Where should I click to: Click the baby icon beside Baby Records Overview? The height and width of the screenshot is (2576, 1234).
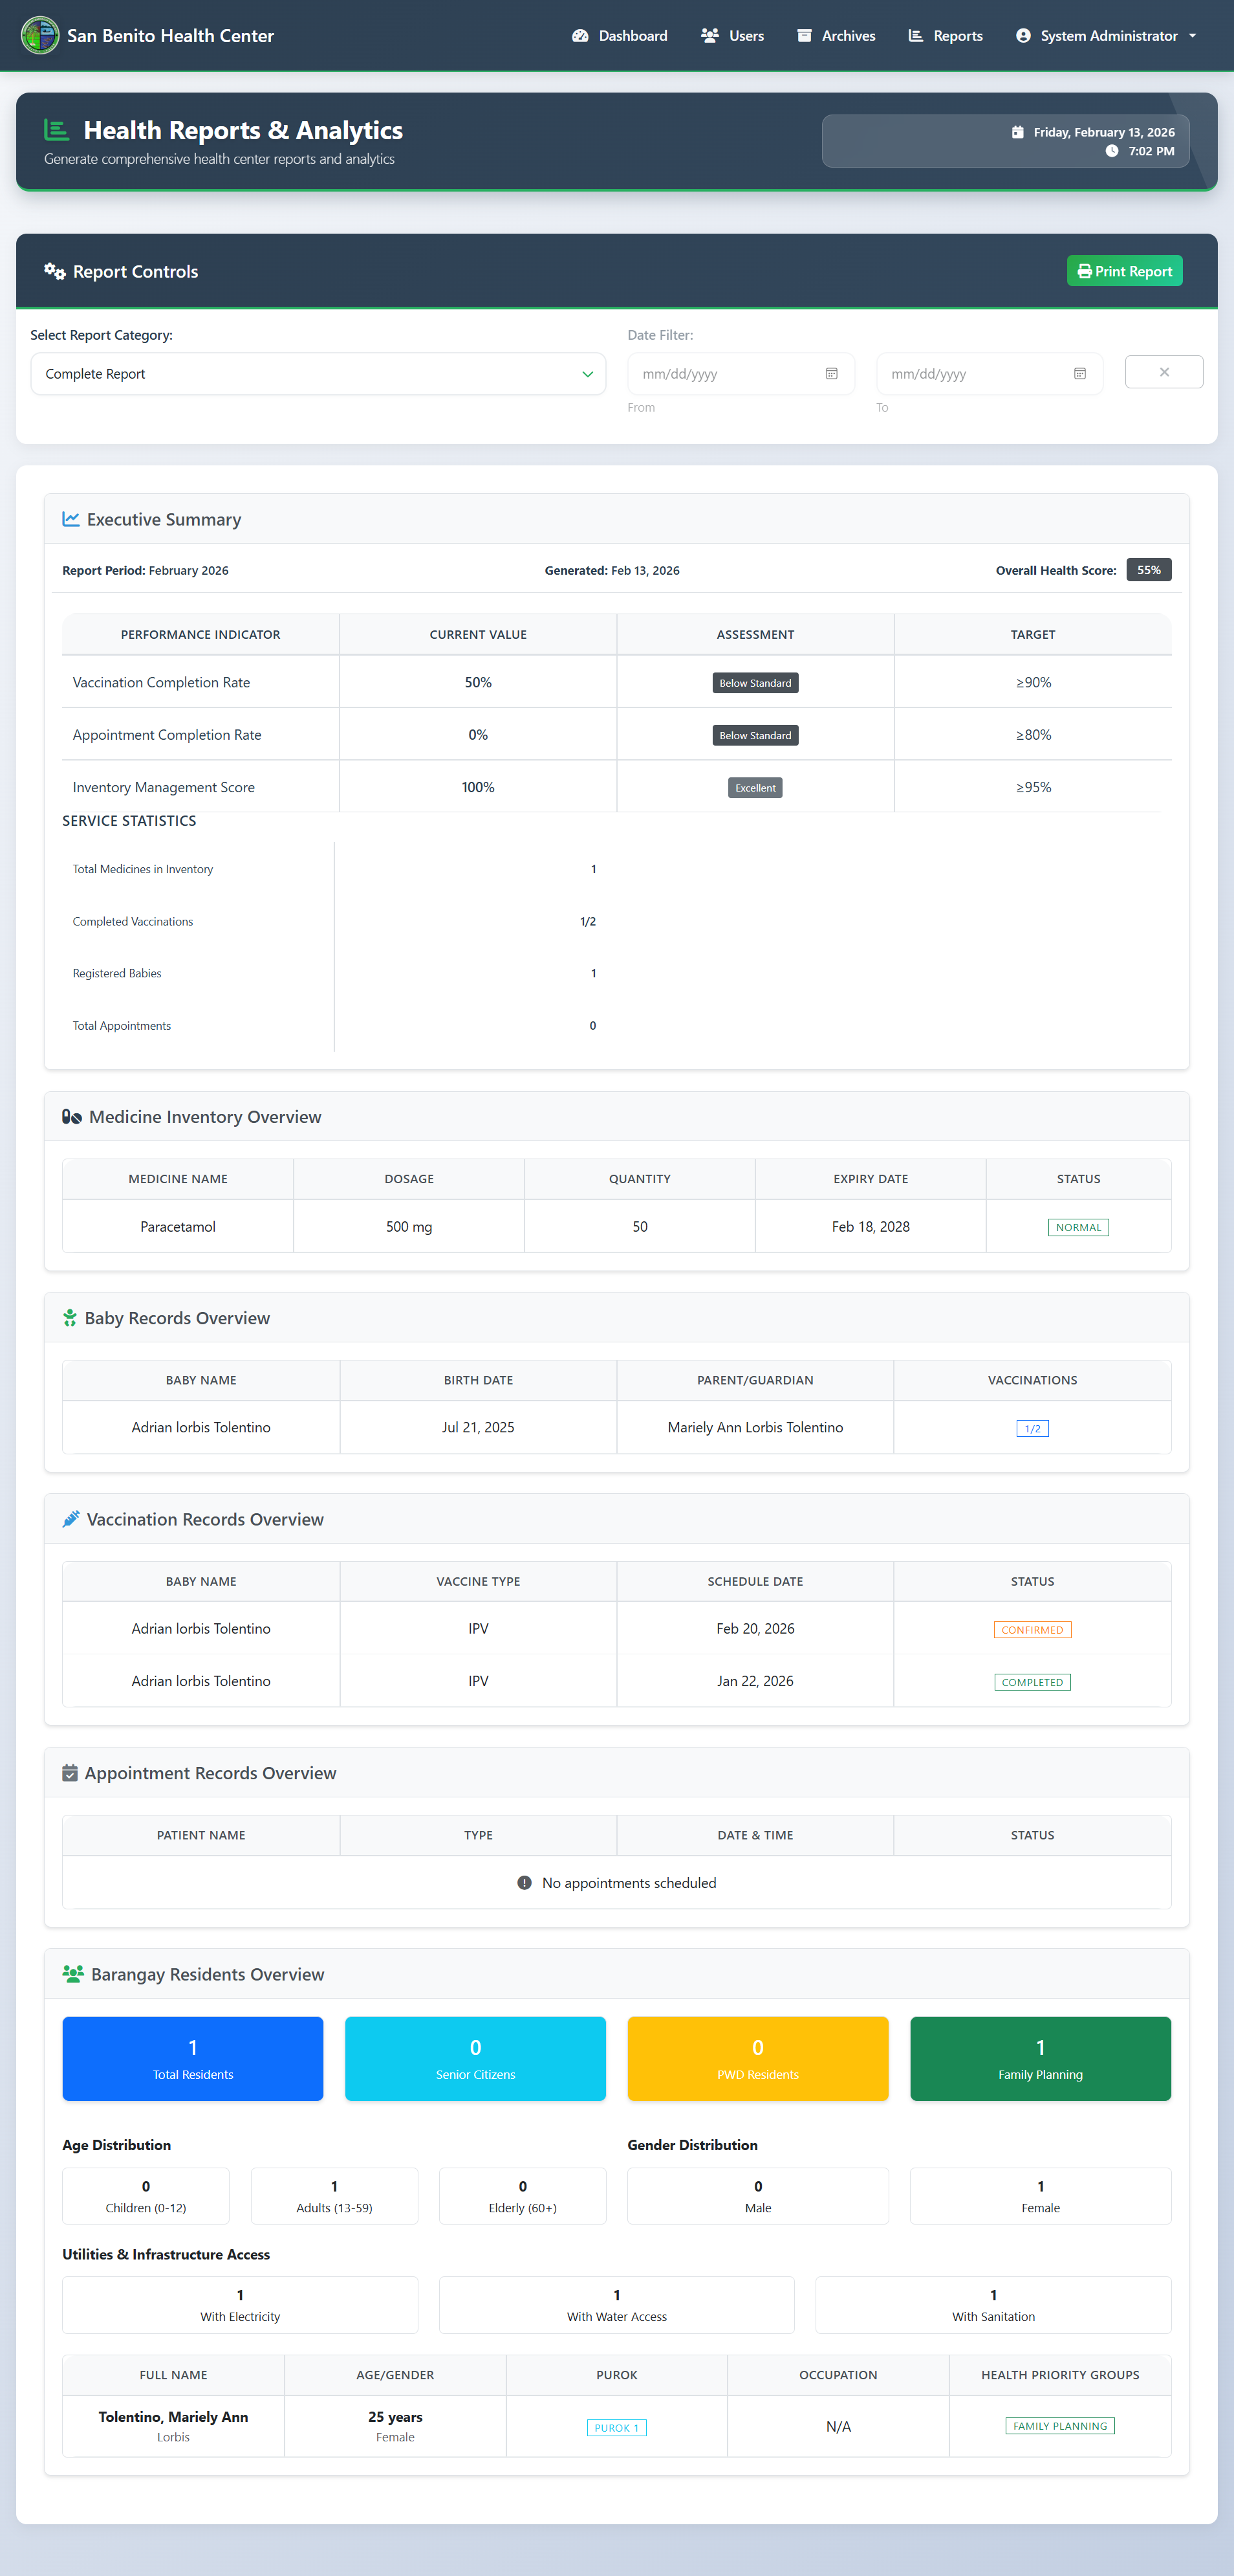coord(70,1318)
